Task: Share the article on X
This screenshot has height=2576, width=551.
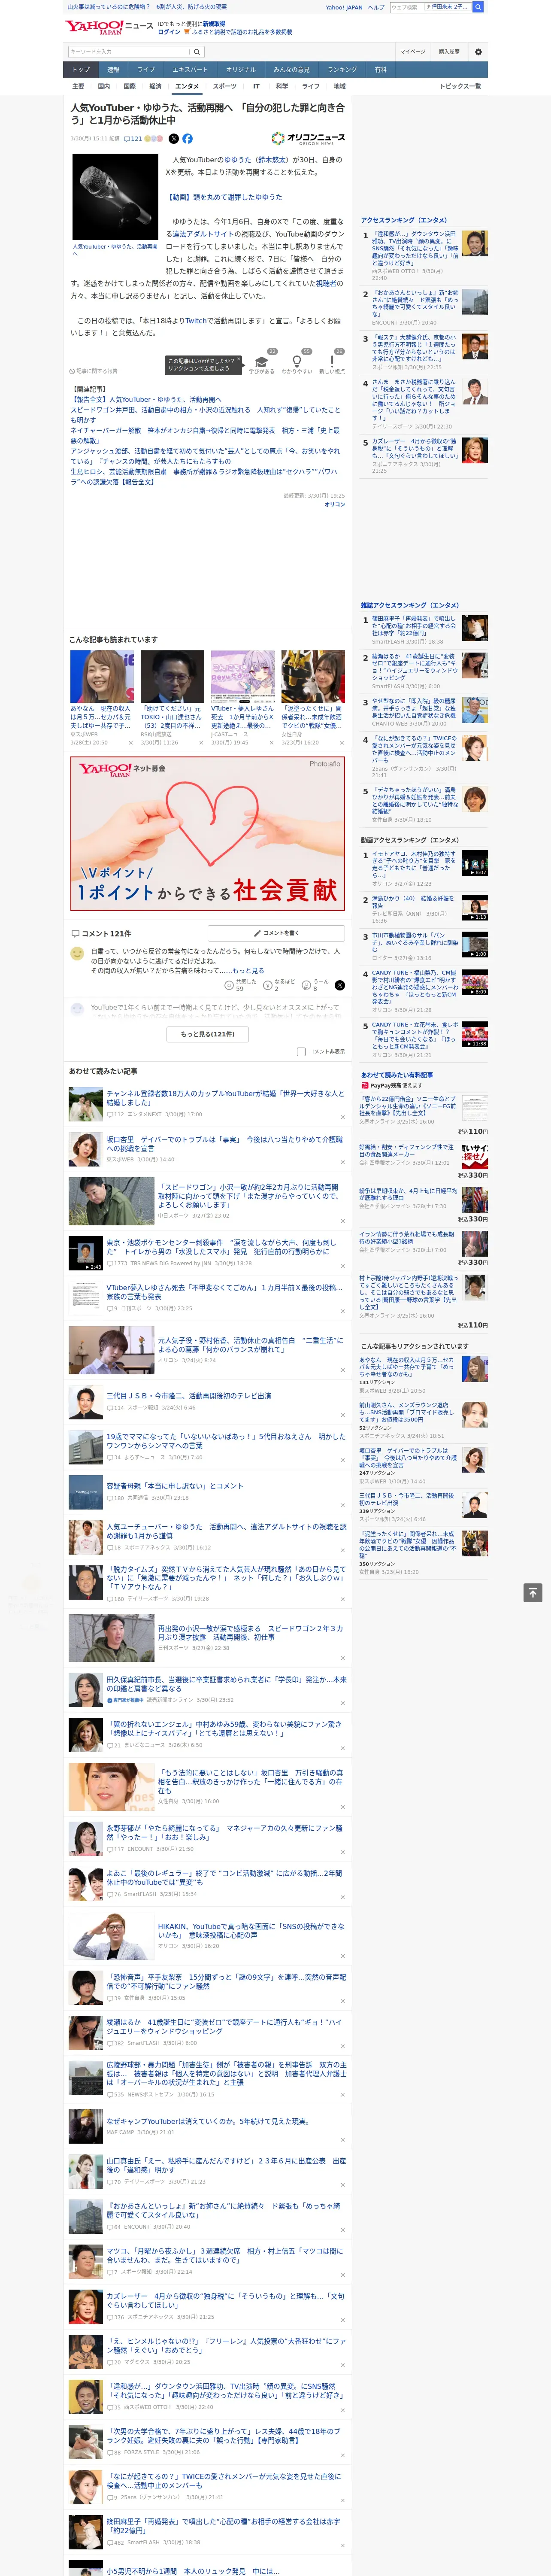Action: 174,139
